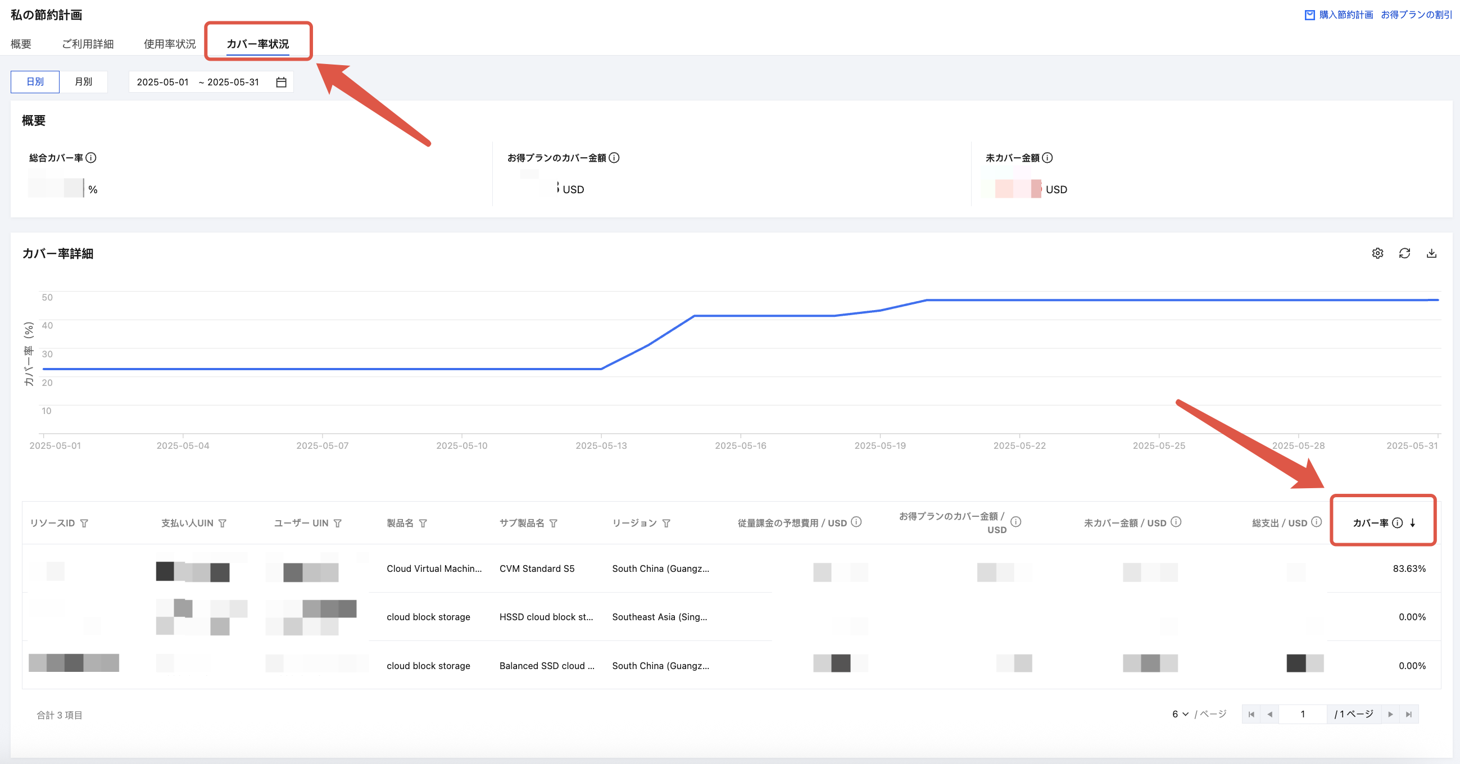The width and height of the screenshot is (1460, 764).
Task: Click the filter icon beside 製品名
Action: [423, 523]
